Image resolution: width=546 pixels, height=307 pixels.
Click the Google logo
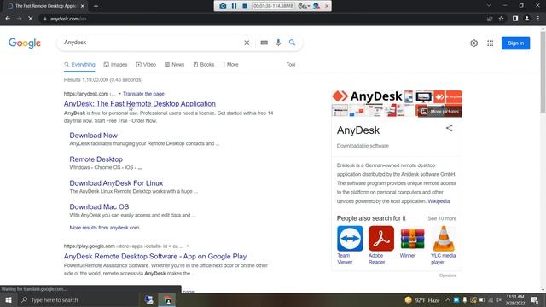coord(25,43)
